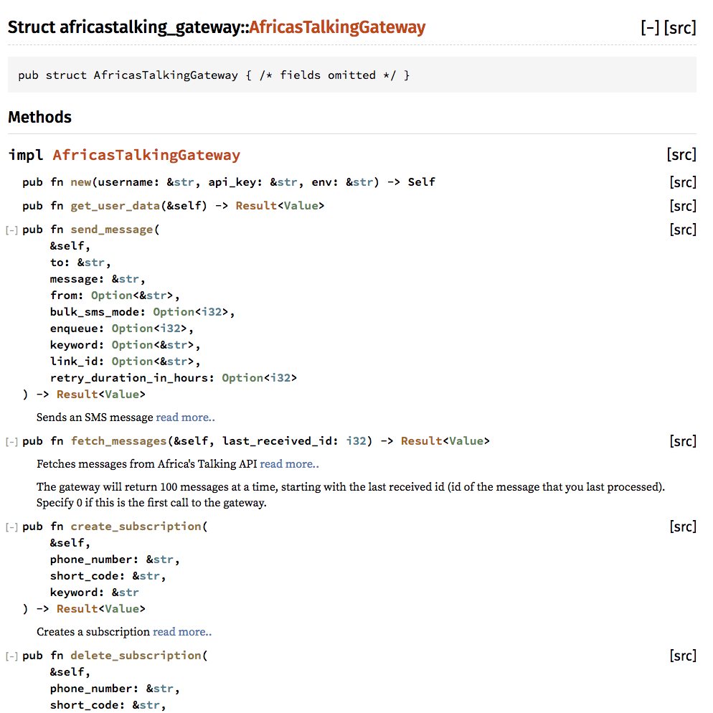The height and width of the screenshot is (713, 713).
Task: Follow 'read more..' after Sends an SMS message
Action: [x=185, y=417]
